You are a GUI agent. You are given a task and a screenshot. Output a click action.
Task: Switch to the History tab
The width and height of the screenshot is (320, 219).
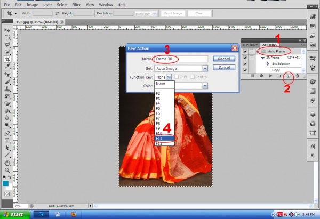click(250, 45)
